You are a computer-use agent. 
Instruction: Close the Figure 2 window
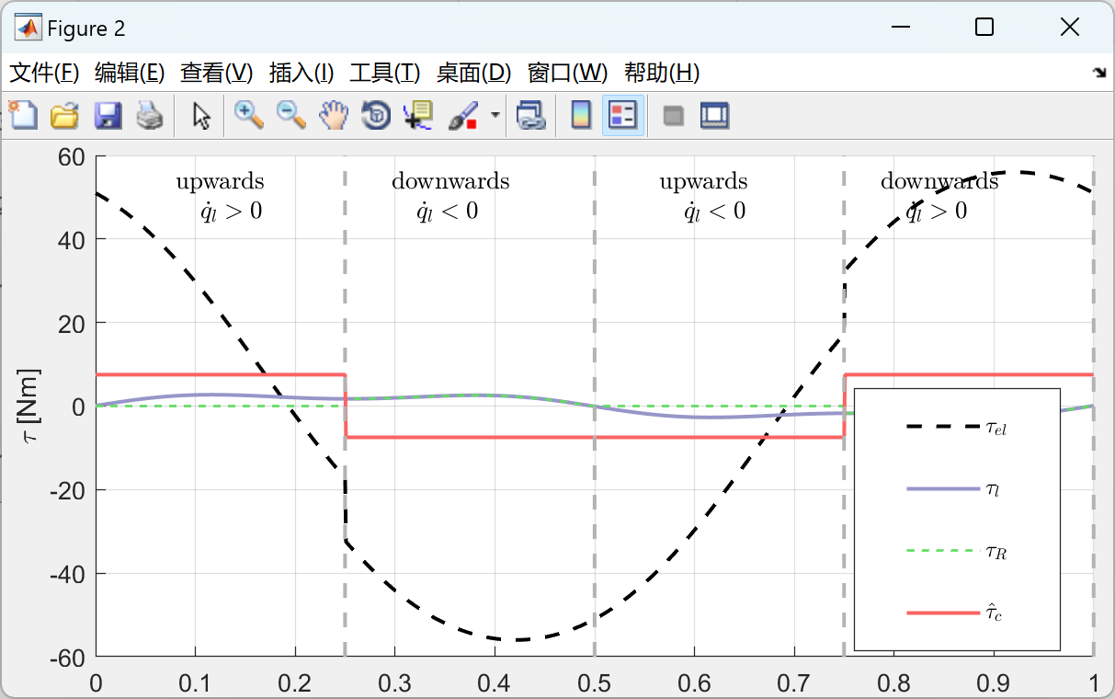pyautogui.click(x=1070, y=28)
